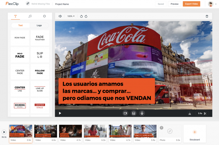Screen dimensions: 219x145
Task: Play the preview video
Action: 60,113
